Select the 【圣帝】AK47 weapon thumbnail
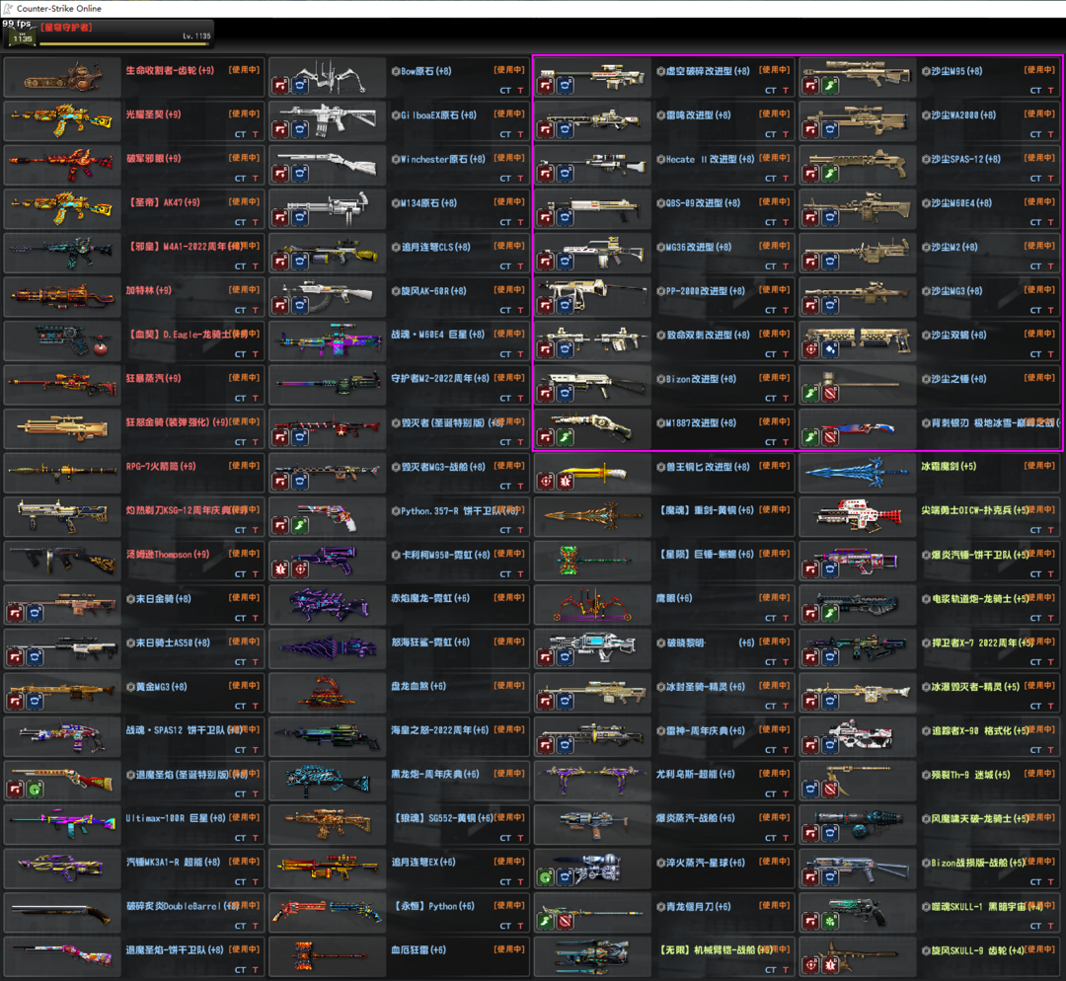 [x=61, y=208]
